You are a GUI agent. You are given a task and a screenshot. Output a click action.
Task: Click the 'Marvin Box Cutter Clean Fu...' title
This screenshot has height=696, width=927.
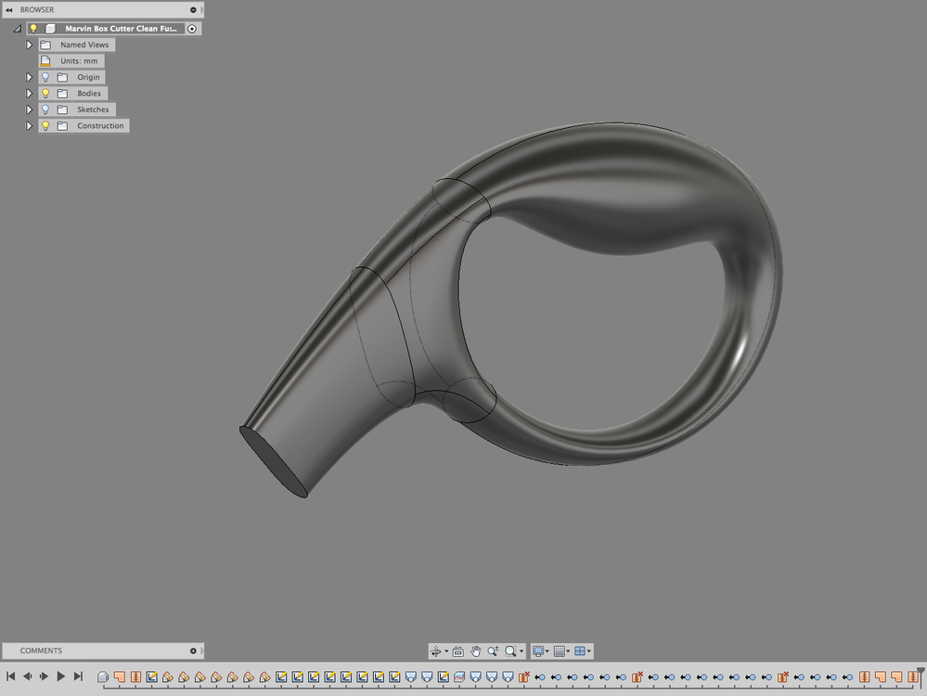coord(121,29)
